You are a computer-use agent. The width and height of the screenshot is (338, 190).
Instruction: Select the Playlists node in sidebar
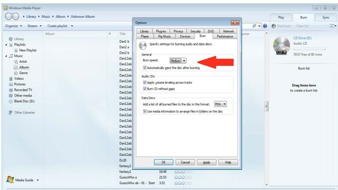[20, 44]
